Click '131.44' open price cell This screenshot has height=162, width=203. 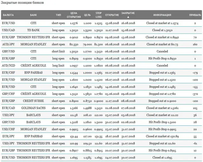(x=74, y=136)
